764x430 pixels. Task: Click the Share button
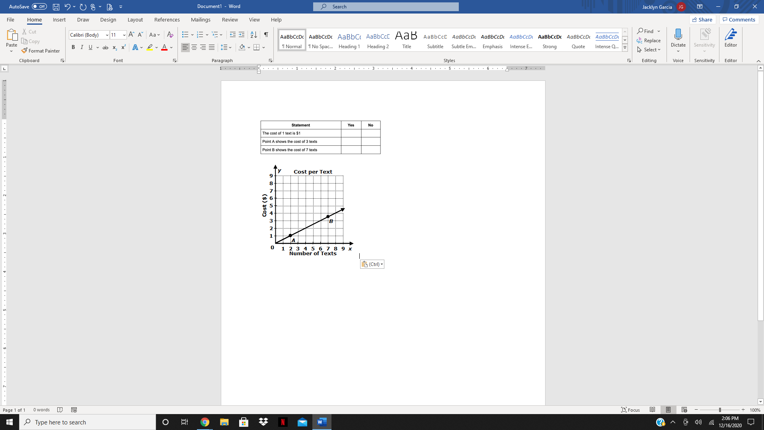(x=702, y=20)
